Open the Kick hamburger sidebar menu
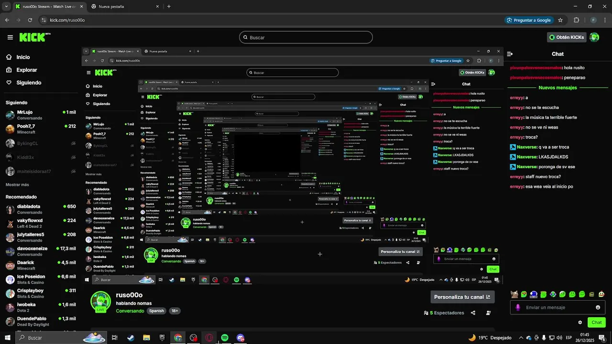Screen dimensions: 612x344 tap(10, 37)
